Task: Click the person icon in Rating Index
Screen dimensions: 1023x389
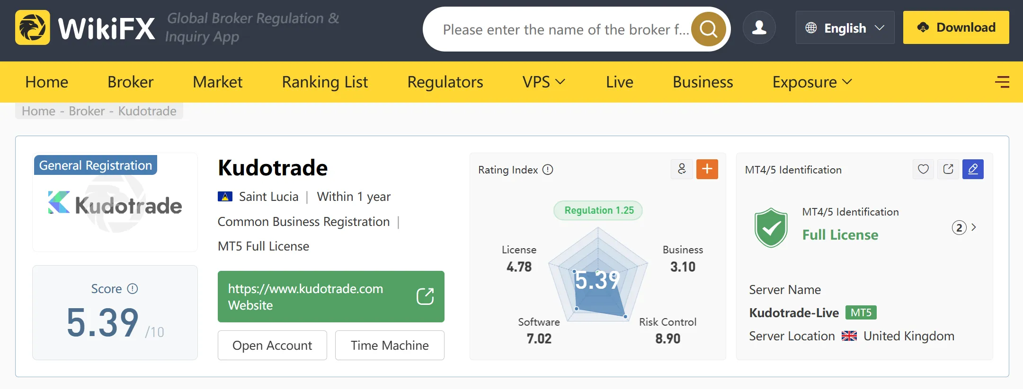Action: pos(682,169)
